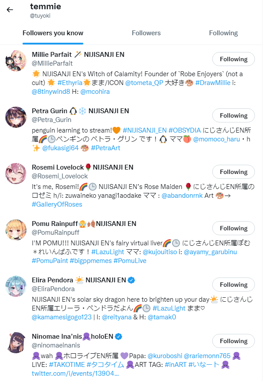Unfollow Rosemi Lovelock via Following button
Screen dimensions: 266x381
pyautogui.click(x=234, y=172)
